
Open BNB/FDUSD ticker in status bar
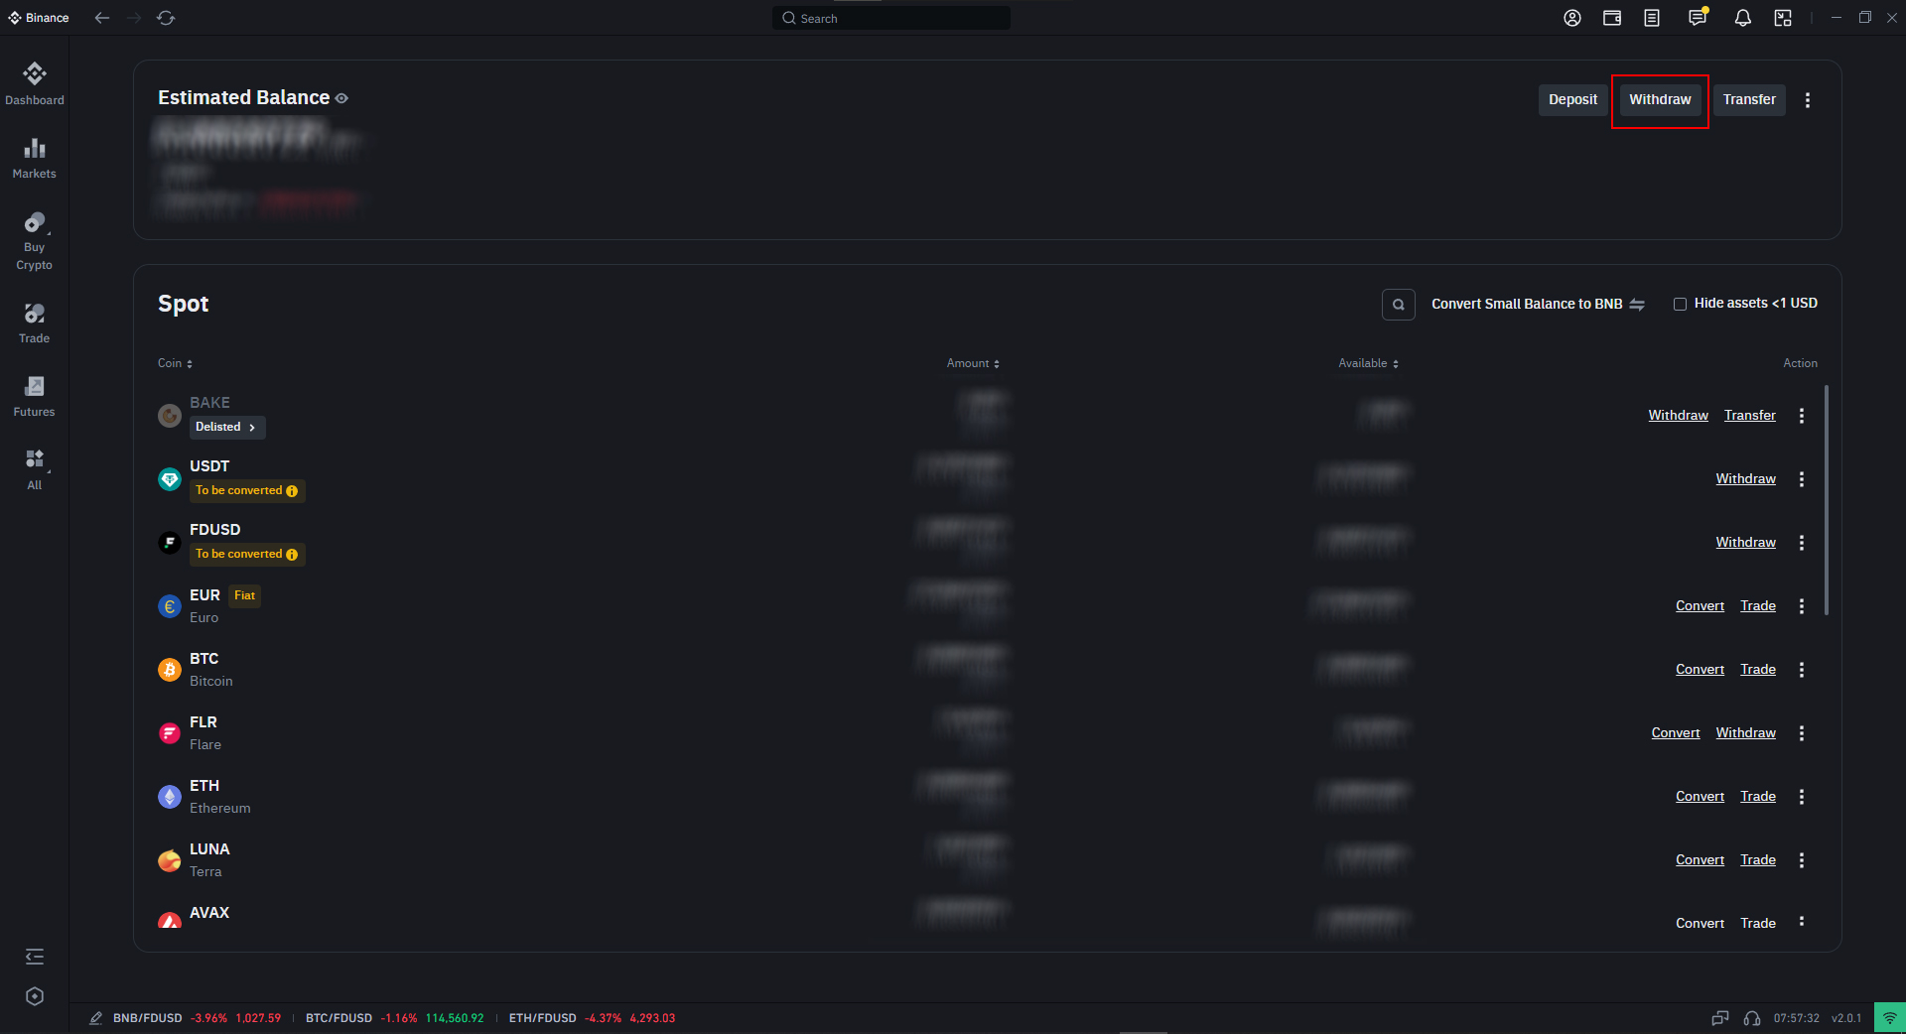198,1018
